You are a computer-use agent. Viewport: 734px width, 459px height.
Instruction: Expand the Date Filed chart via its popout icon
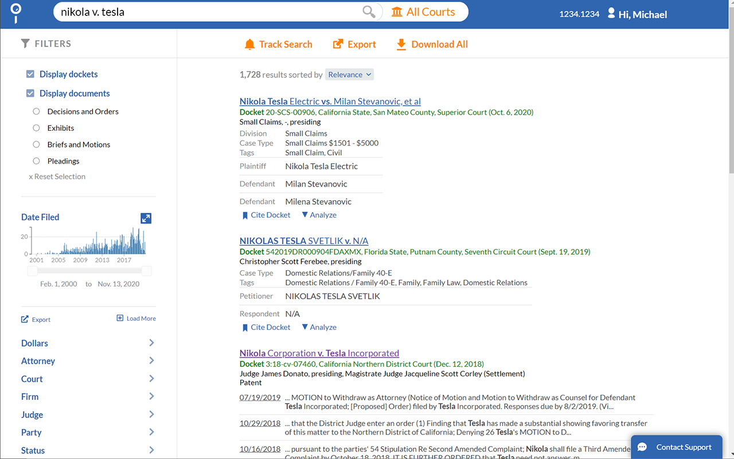click(x=146, y=218)
